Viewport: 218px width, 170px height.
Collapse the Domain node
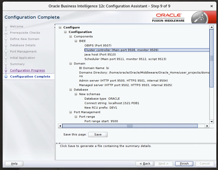click(x=71, y=64)
